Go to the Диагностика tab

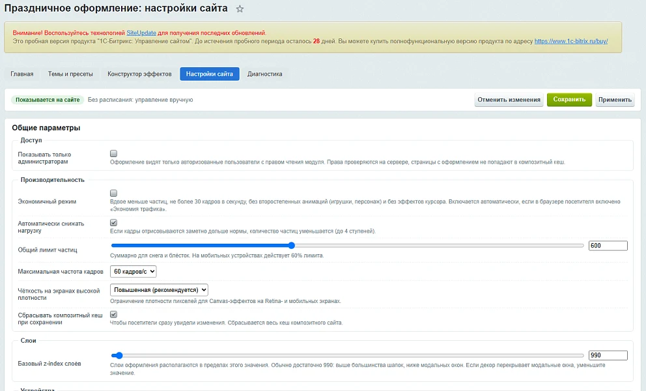[264, 74]
